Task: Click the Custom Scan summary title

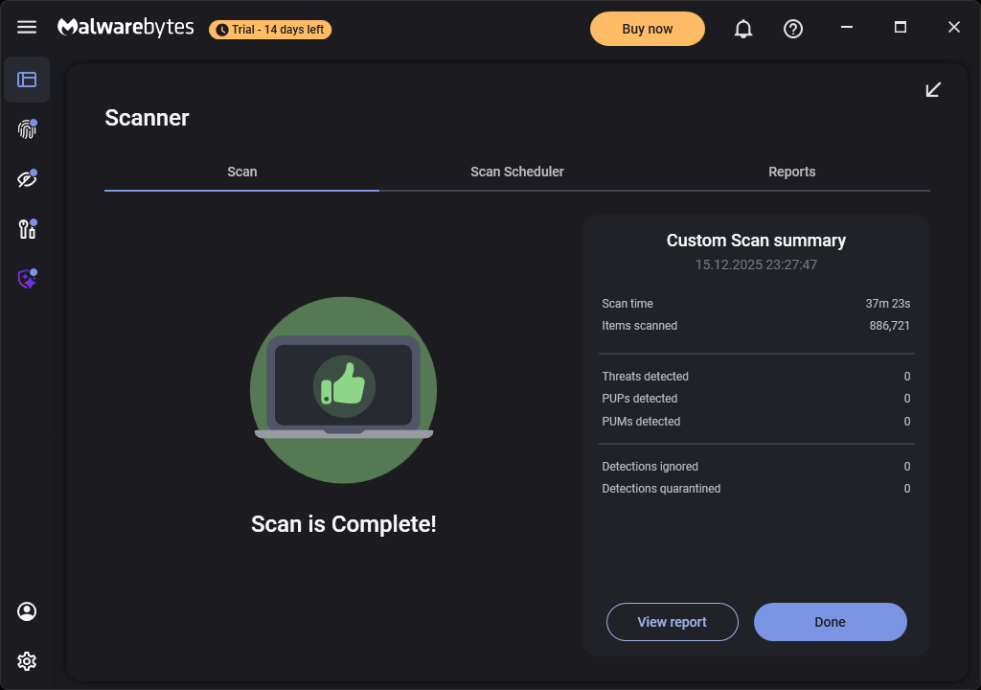Action: point(756,241)
